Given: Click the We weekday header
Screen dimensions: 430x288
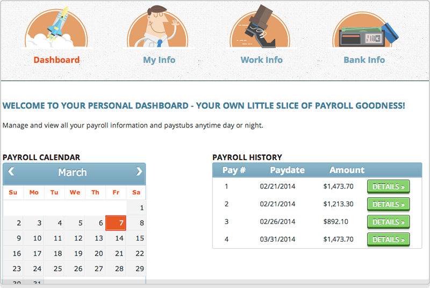Looking at the screenshot, I should [x=75, y=192].
